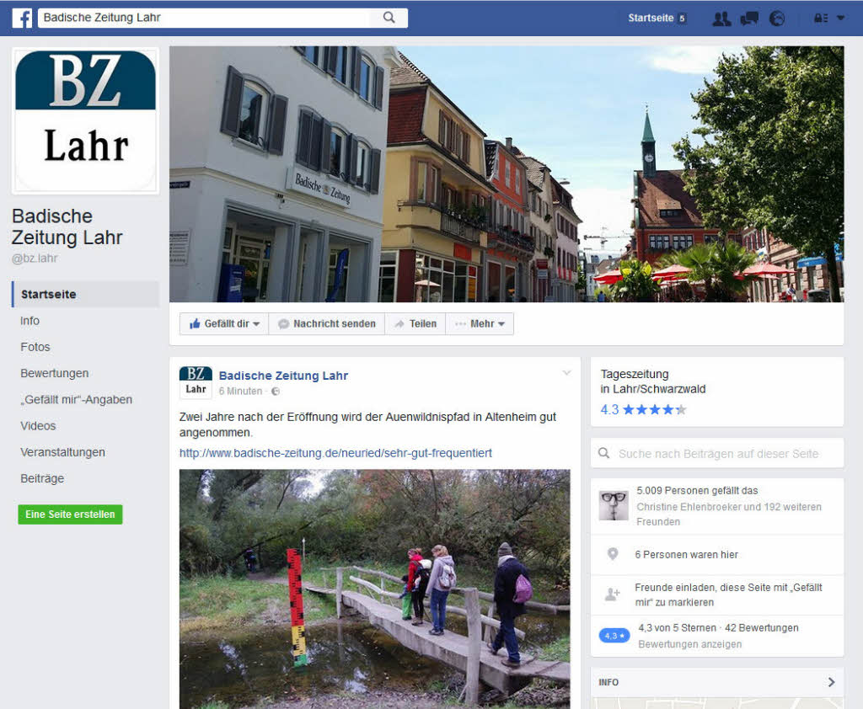Expand the 'Mehr' dropdown menu

480,324
